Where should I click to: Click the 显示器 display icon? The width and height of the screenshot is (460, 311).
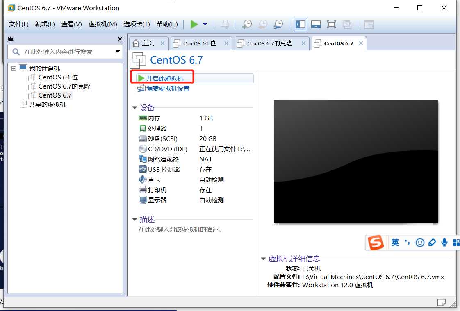pos(143,200)
